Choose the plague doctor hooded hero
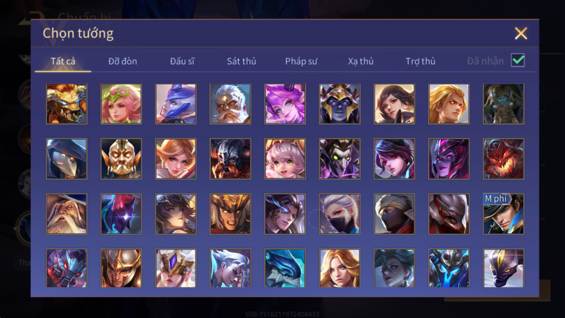 click(66, 159)
